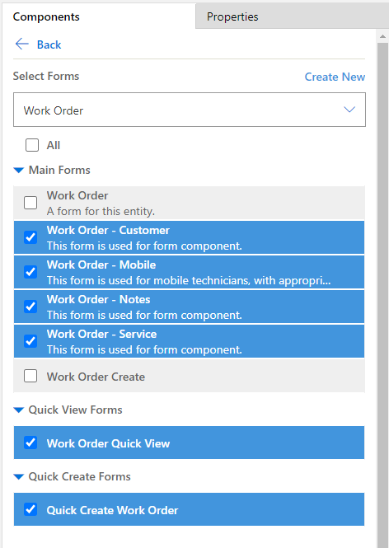Uncheck Work Order - Mobile form
The width and height of the screenshot is (389, 548).
tap(30, 272)
